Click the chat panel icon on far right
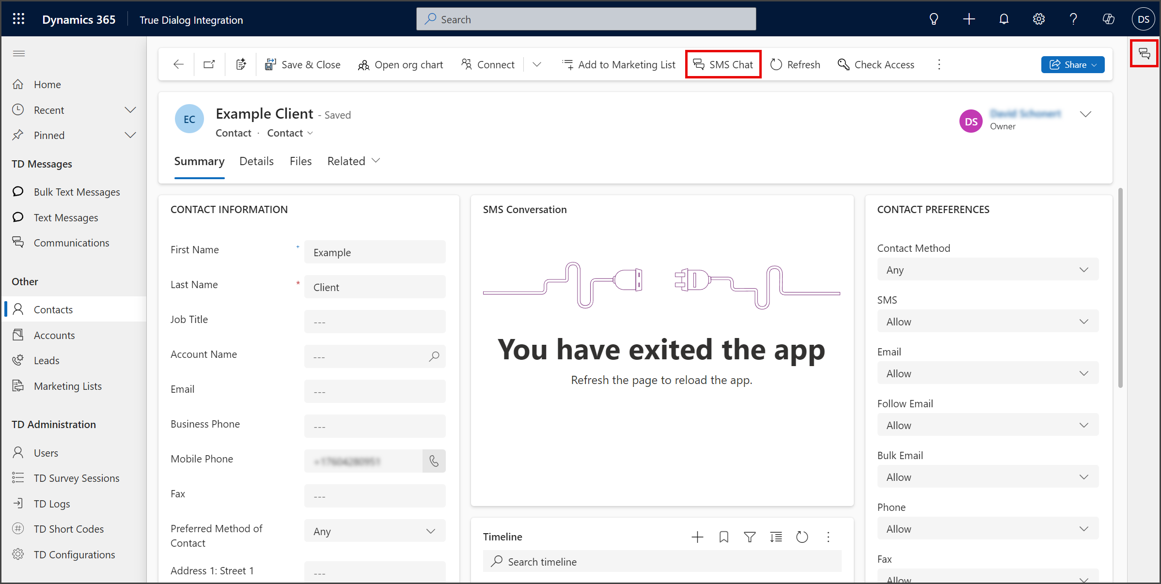 click(x=1144, y=53)
